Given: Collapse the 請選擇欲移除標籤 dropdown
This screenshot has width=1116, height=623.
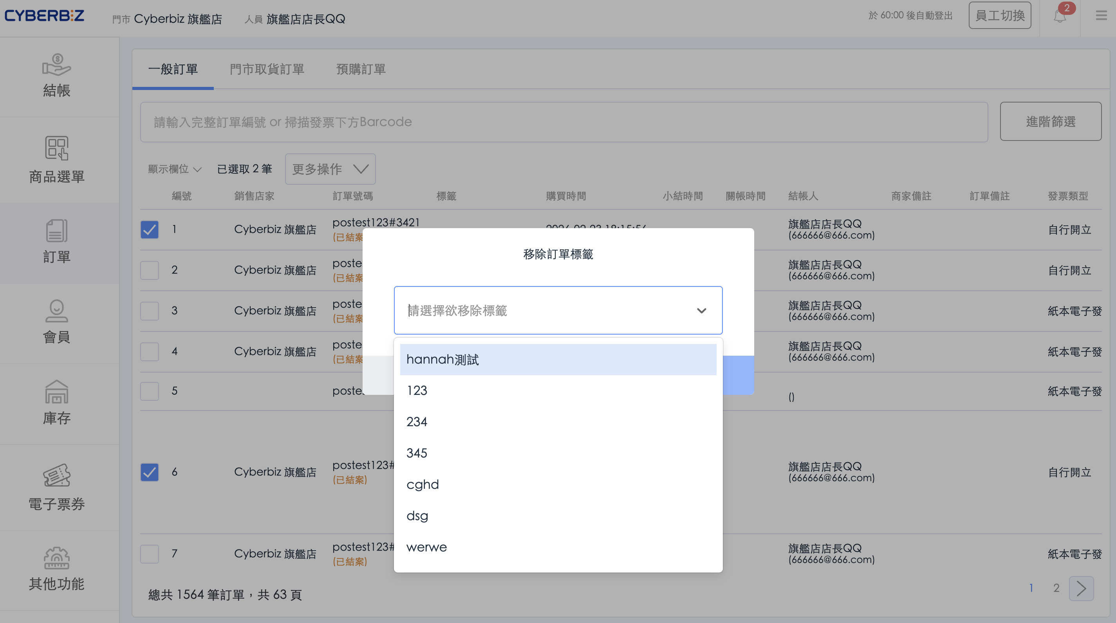Looking at the screenshot, I should click(701, 310).
